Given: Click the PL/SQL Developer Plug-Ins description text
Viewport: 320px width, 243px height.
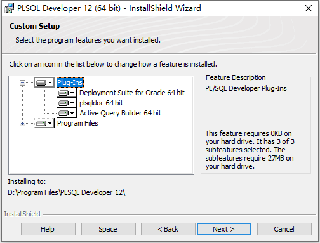Looking at the screenshot, I should click(246, 88).
